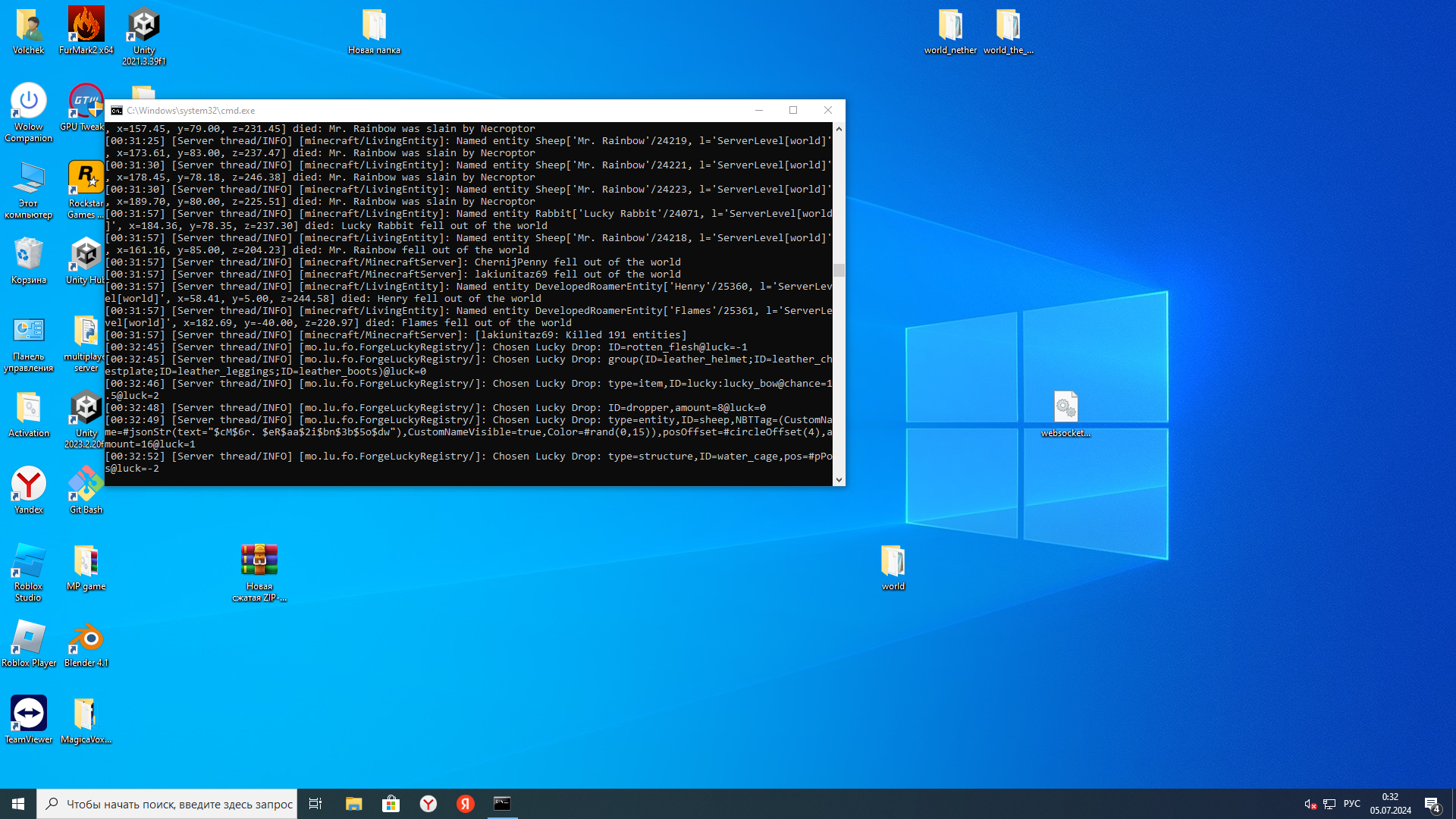Open Microsoft Store from the taskbar
The height and width of the screenshot is (819, 1456).
pyautogui.click(x=391, y=804)
